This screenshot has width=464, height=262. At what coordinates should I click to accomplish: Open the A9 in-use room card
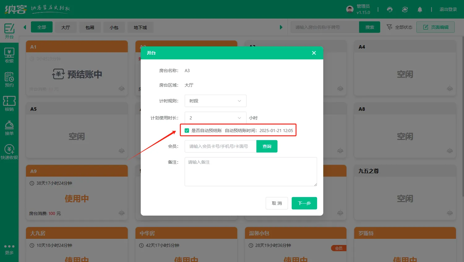77,192
